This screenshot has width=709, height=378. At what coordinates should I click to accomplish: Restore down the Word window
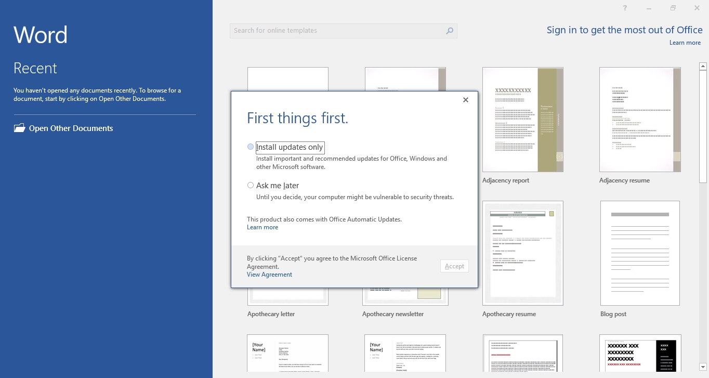tap(673, 8)
